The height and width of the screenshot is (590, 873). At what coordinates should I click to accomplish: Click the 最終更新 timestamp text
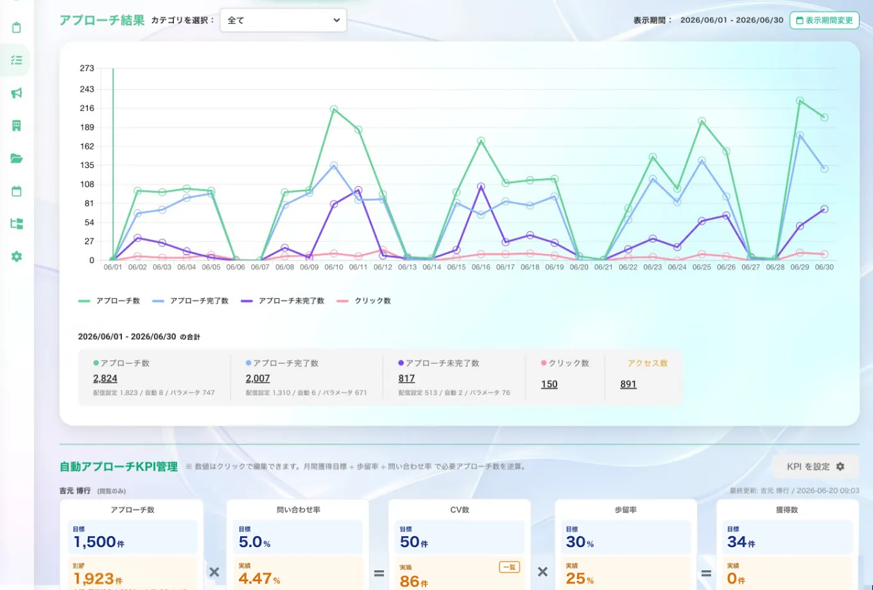click(x=795, y=491)
